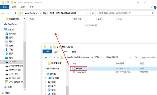Expand address bar history in MAGNiTUDE window
Screen dimensions: 157x95
pos(131,57)
